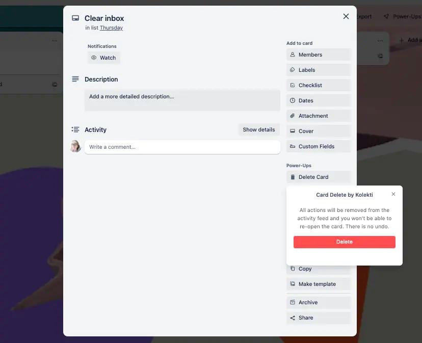Click the Clear inbox card title

pos(104,18)
